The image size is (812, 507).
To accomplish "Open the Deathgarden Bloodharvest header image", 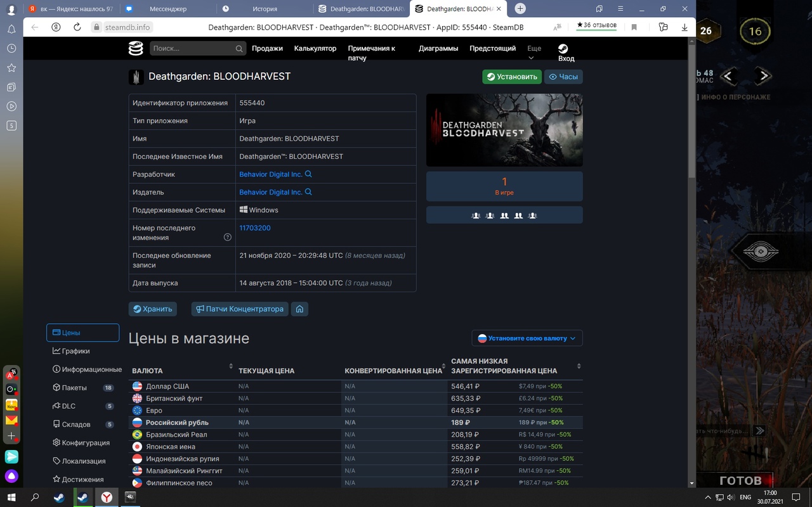I will (504, 130).
